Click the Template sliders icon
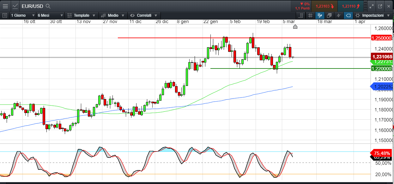This screenshot has height=184, width=394. click(x=70, y=15)
